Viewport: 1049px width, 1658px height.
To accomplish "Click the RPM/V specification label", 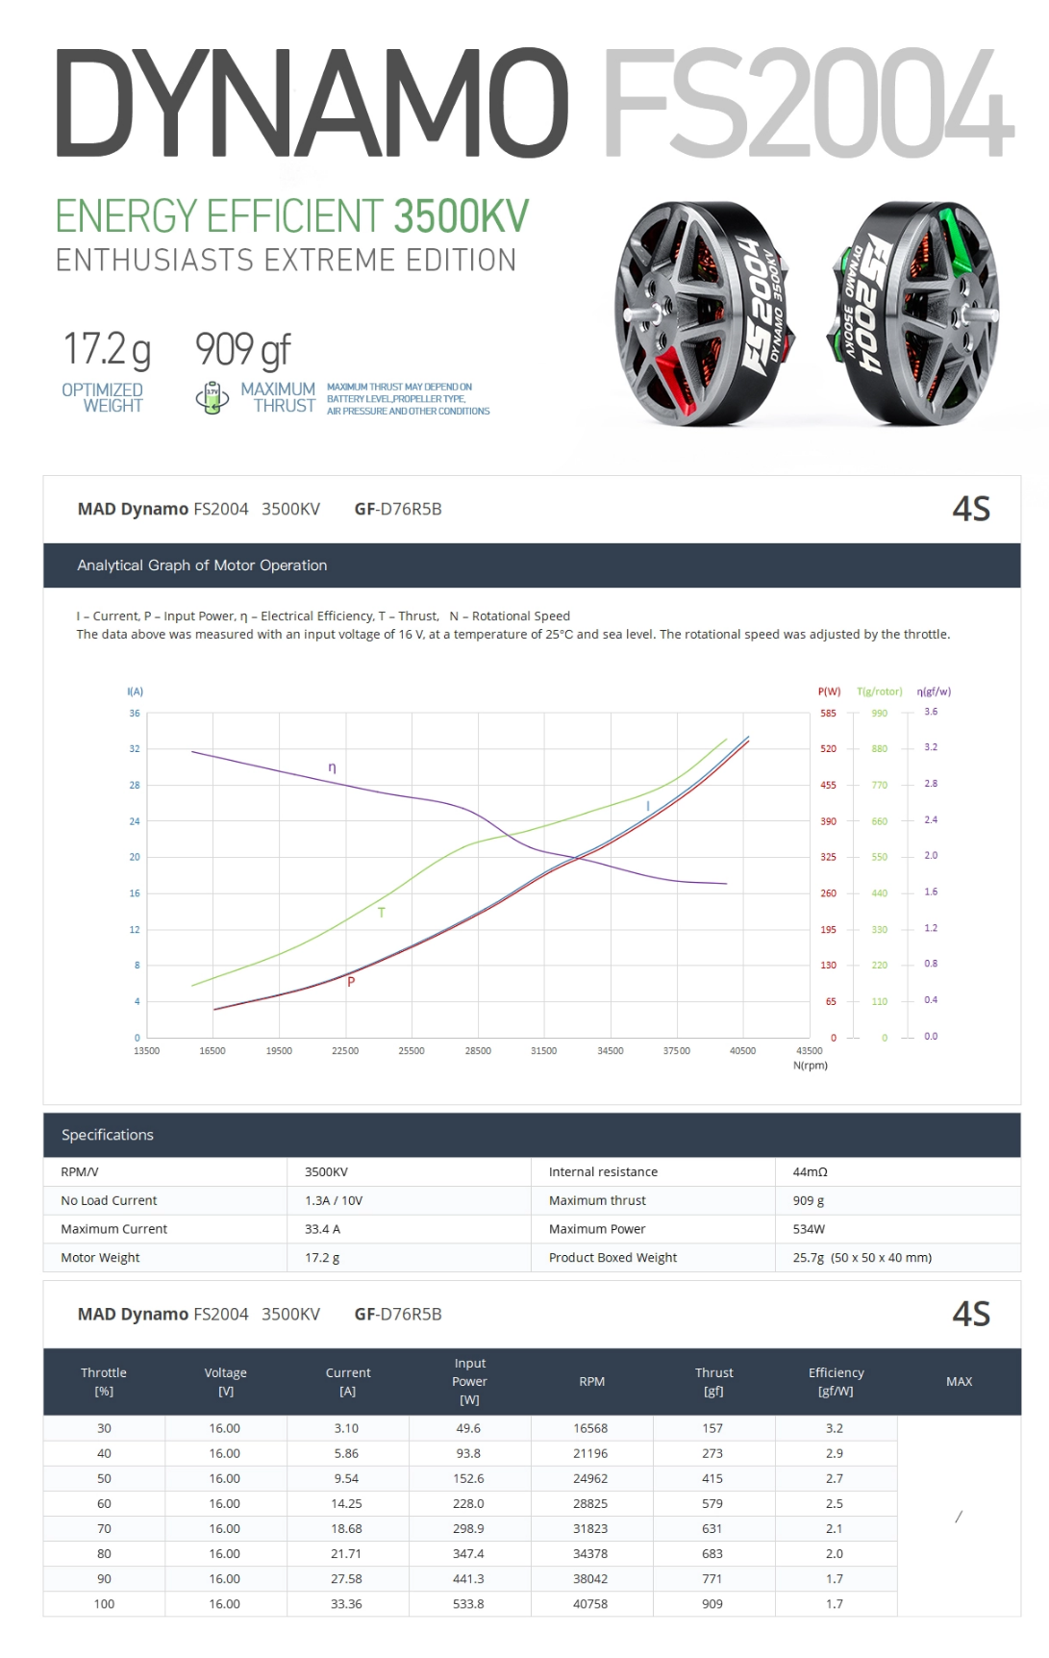I will tap(80, 1172).
